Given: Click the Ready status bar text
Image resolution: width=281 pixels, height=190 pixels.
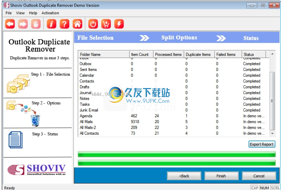Looking at the screenshot, I should coord(10,188).
